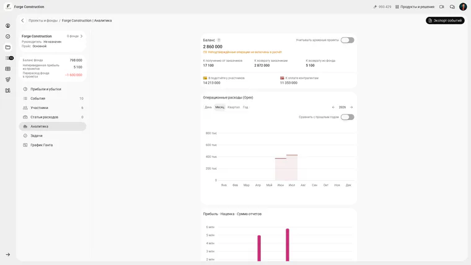The width and height of the screenshot is (471, 265).
Task: Click the wallet icon beside Статьи расходов
Action: (25, 117)
